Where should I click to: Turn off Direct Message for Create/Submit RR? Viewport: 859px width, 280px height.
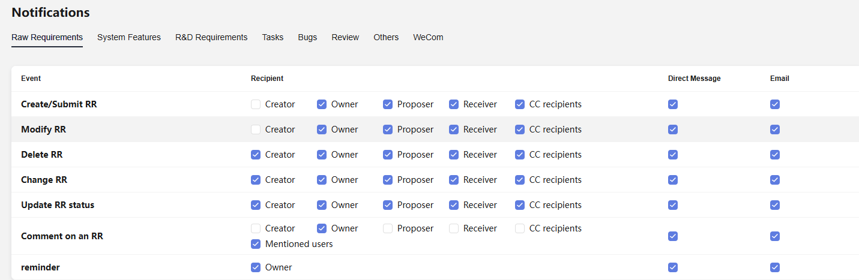(x=673, y=104)
